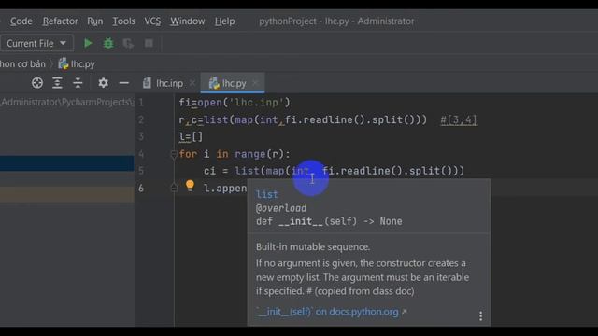
Task: Click the green Run button
Action: coord(88,43)
